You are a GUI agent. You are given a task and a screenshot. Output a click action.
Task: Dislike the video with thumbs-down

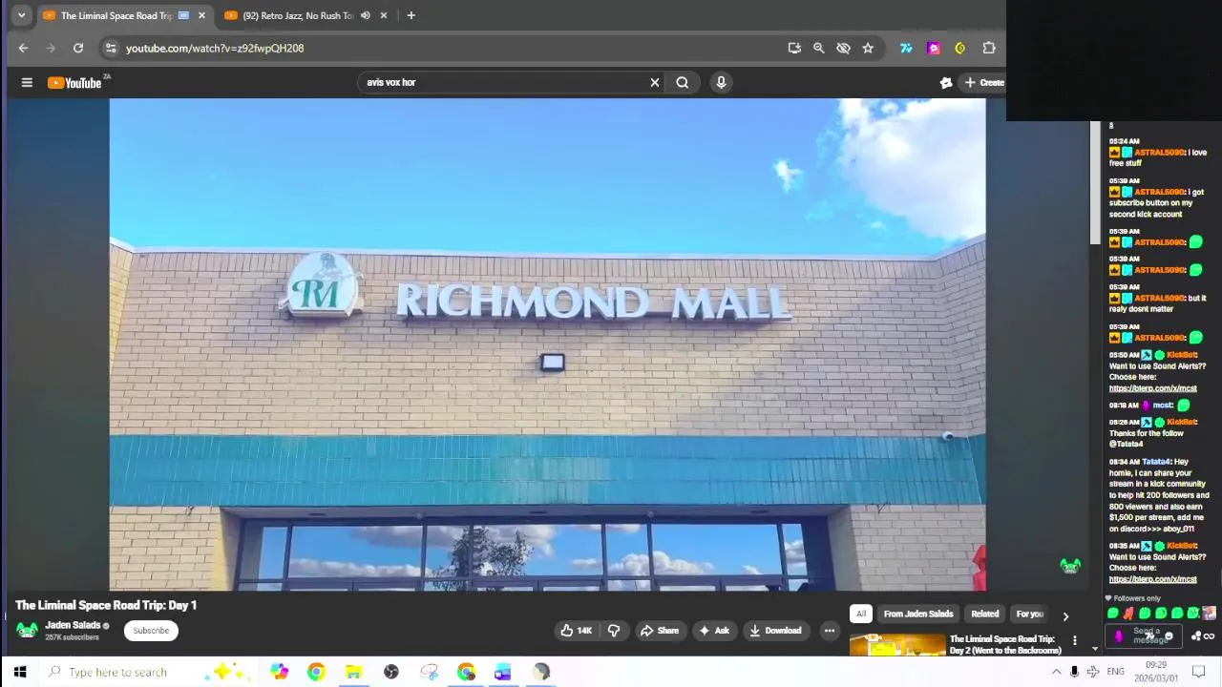(x=614, y=631)
